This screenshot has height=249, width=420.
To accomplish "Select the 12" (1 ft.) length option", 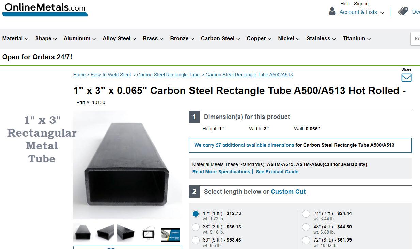I will pos(196,214).
